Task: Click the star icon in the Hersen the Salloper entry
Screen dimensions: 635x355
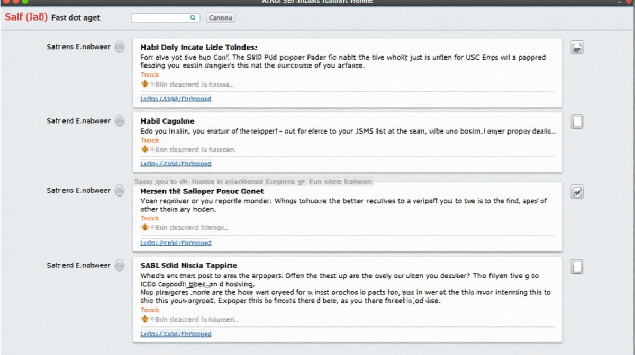Action: click(x=144, y=227)
